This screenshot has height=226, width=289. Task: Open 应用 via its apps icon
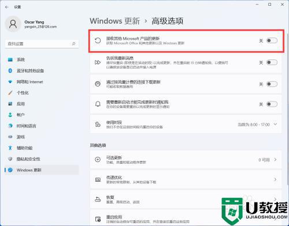click(x=10, y=104)
